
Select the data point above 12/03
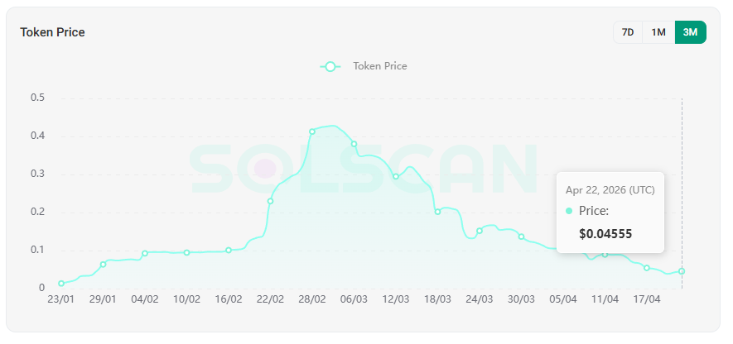click(396, 176)
